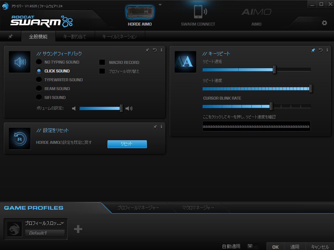Open the マクロマネージャー tab
Screen dimensions: 334x250
pyautogui.click(x=198, y=208)
